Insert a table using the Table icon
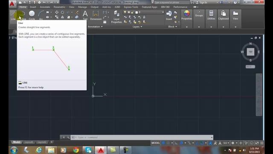 [x=105, y=22]
